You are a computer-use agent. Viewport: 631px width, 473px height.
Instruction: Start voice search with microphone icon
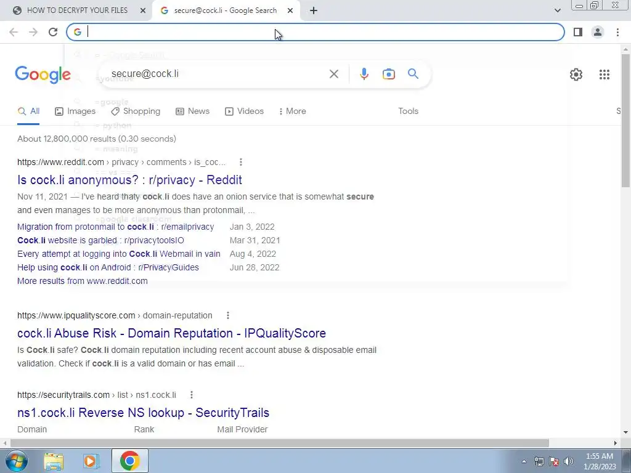tap(364, 74)
